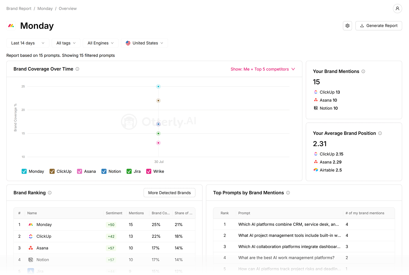The height and width of the screenshot is (275, 409).
Task: Click Asana pink data point on chart
Action: point(158,143)
